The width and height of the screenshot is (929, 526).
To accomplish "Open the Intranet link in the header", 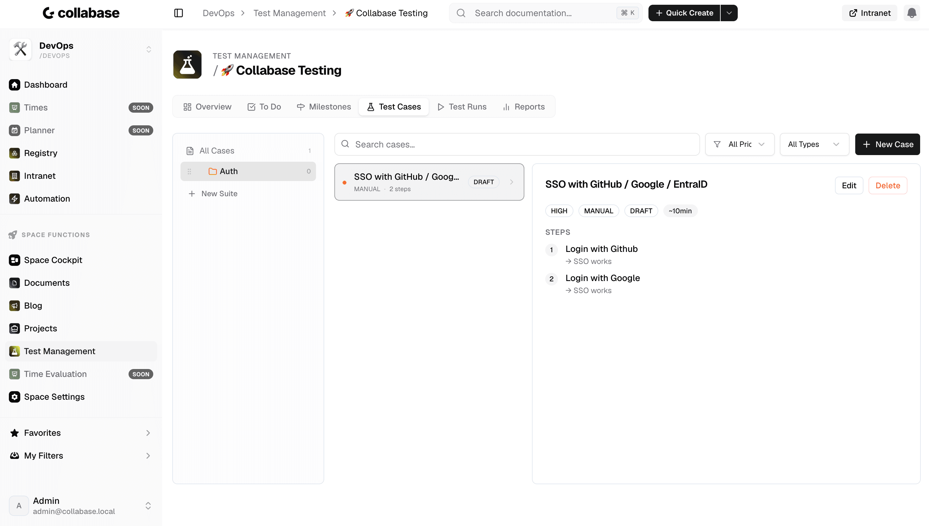I will click(869, 13).
